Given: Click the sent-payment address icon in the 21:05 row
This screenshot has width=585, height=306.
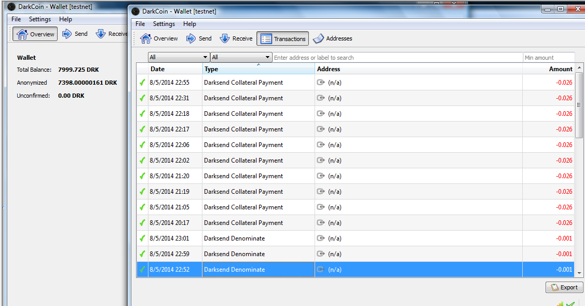Looking at the screenshot, I should (320, 207).
